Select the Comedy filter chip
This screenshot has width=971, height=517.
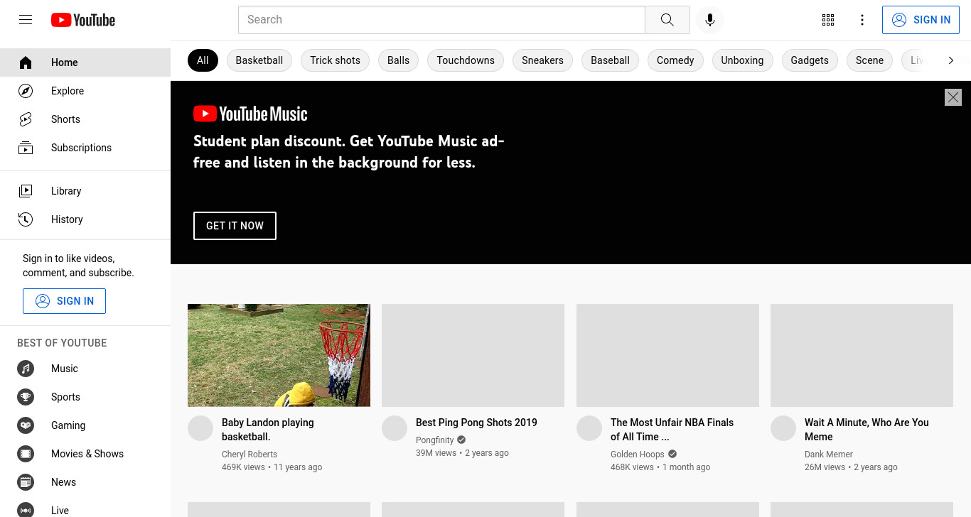(675, 60)
